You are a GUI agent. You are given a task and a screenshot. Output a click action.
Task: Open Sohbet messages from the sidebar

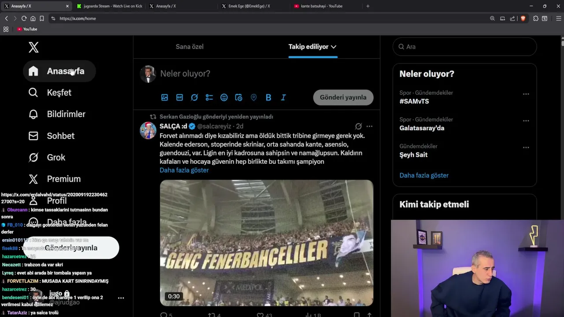pyautogui.click(x=52, y=136)
